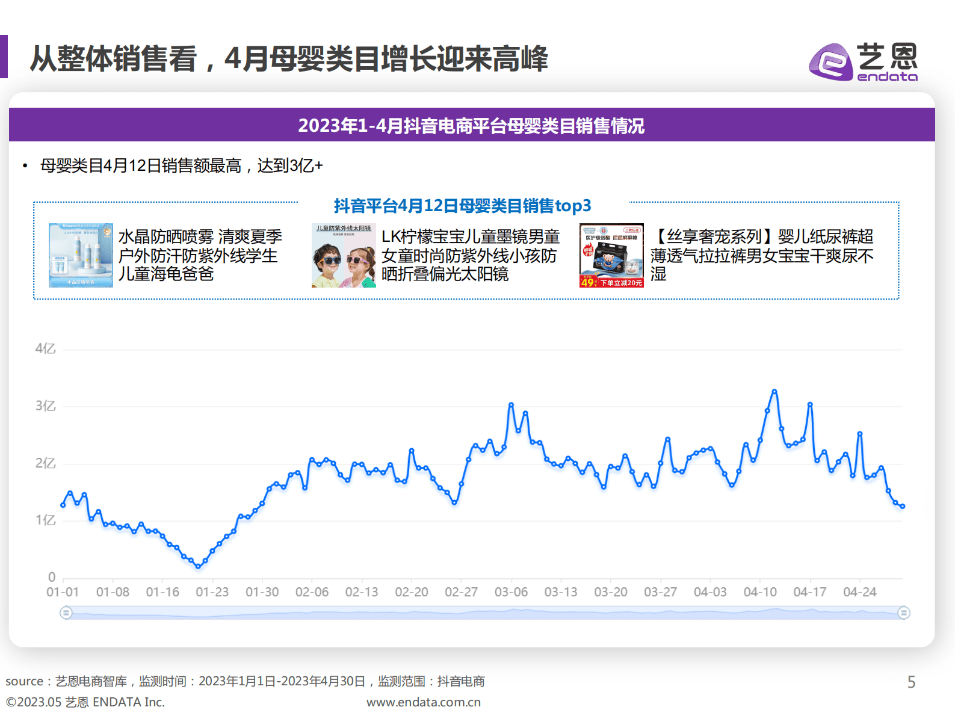The image size is (955, 716).
Task: Click the y-axis label 1亿
Action: pyautogui.click(x=46, y=520)
